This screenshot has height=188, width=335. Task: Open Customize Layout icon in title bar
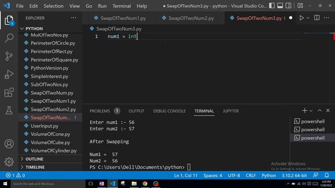click(x=300, y=6)
